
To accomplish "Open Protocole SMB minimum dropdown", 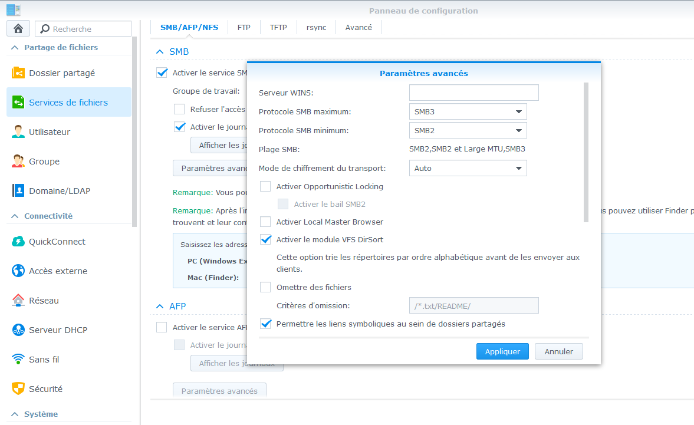I will [x=468, y=130].
